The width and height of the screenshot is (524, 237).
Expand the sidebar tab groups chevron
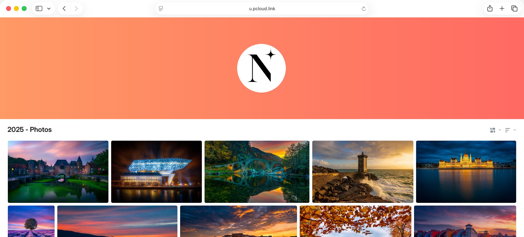tap(49, 8)
